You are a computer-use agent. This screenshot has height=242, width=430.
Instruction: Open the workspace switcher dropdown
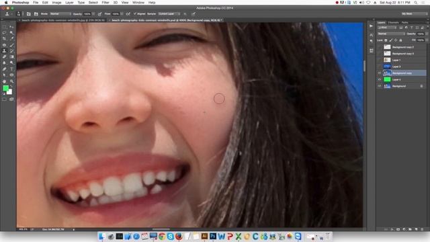(414, 13)
